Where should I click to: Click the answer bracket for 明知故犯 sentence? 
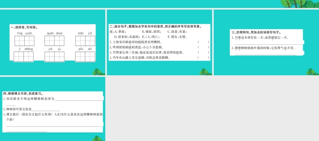tap(203, 53)
